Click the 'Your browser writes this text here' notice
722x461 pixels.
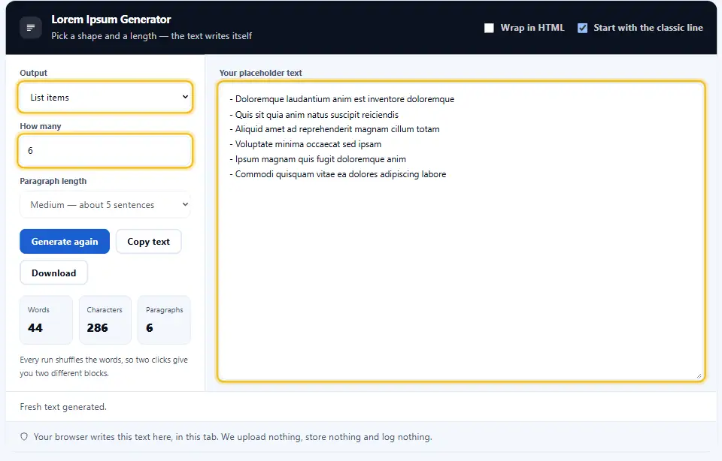[x=232, y=437]
